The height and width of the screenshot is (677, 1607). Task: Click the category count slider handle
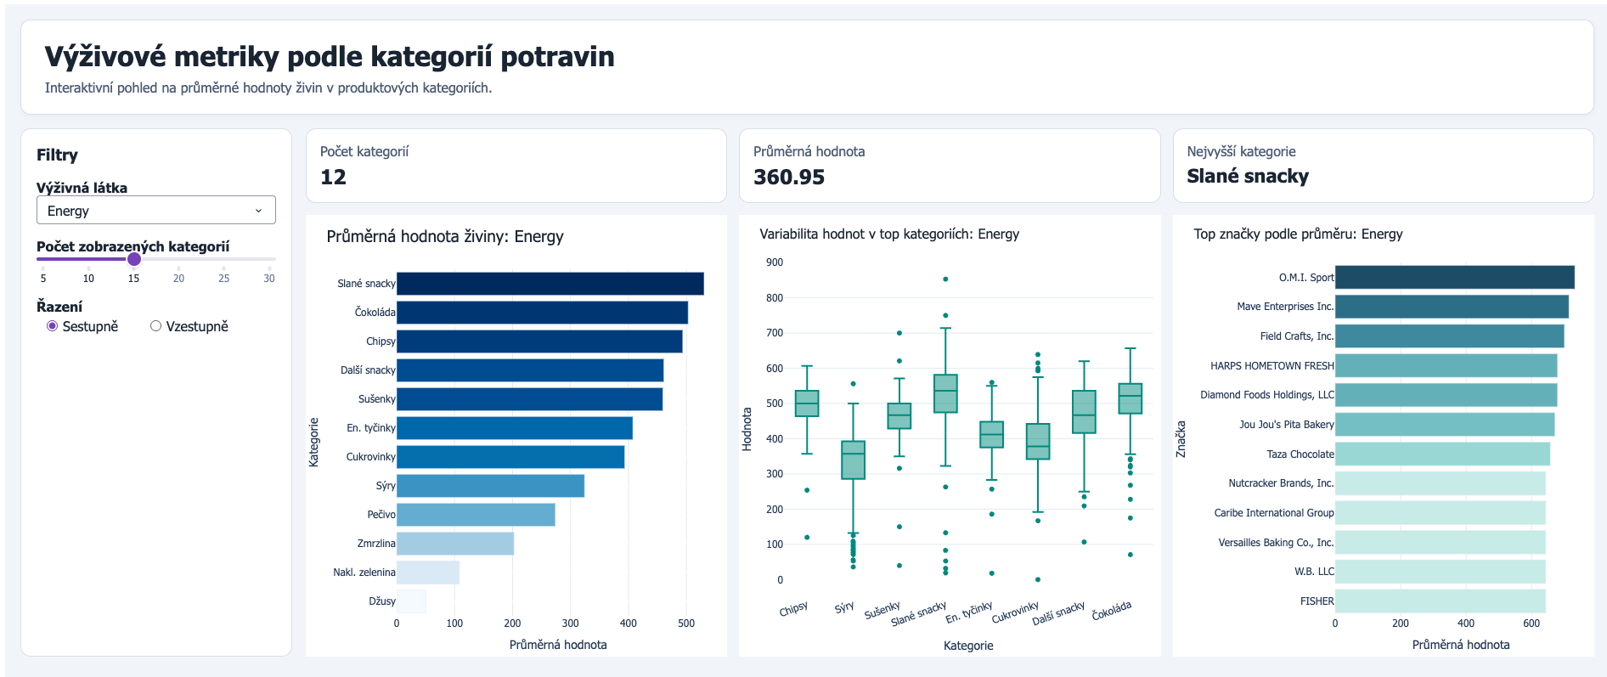[x=134, y=259]
